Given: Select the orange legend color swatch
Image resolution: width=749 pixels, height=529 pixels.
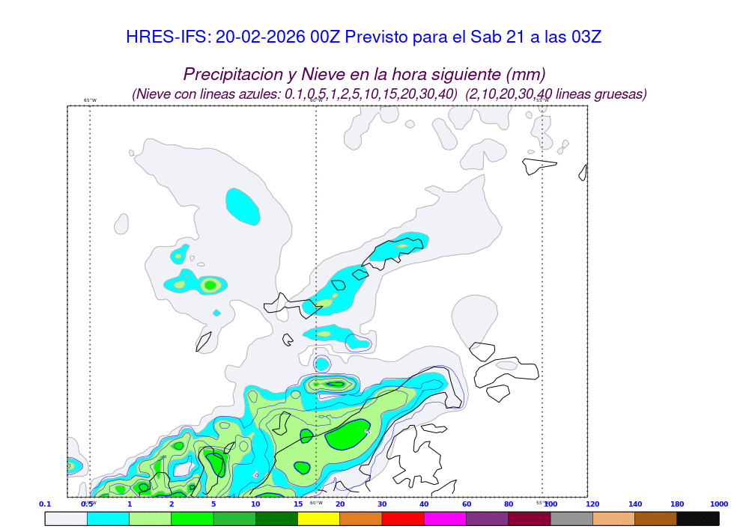Looking at the screenshot, I should (361, 518).
